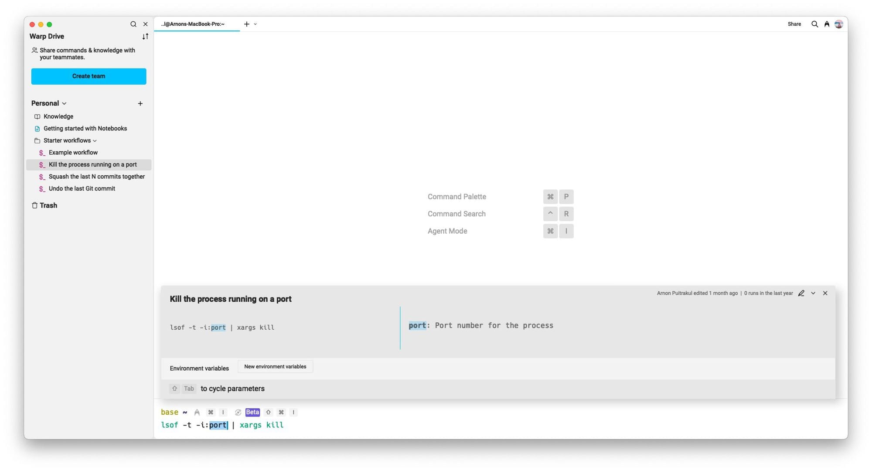Screen dimensions: 872x471
Task: Edit the workflow with the pencil icon
Action: [x=801, y=294]
